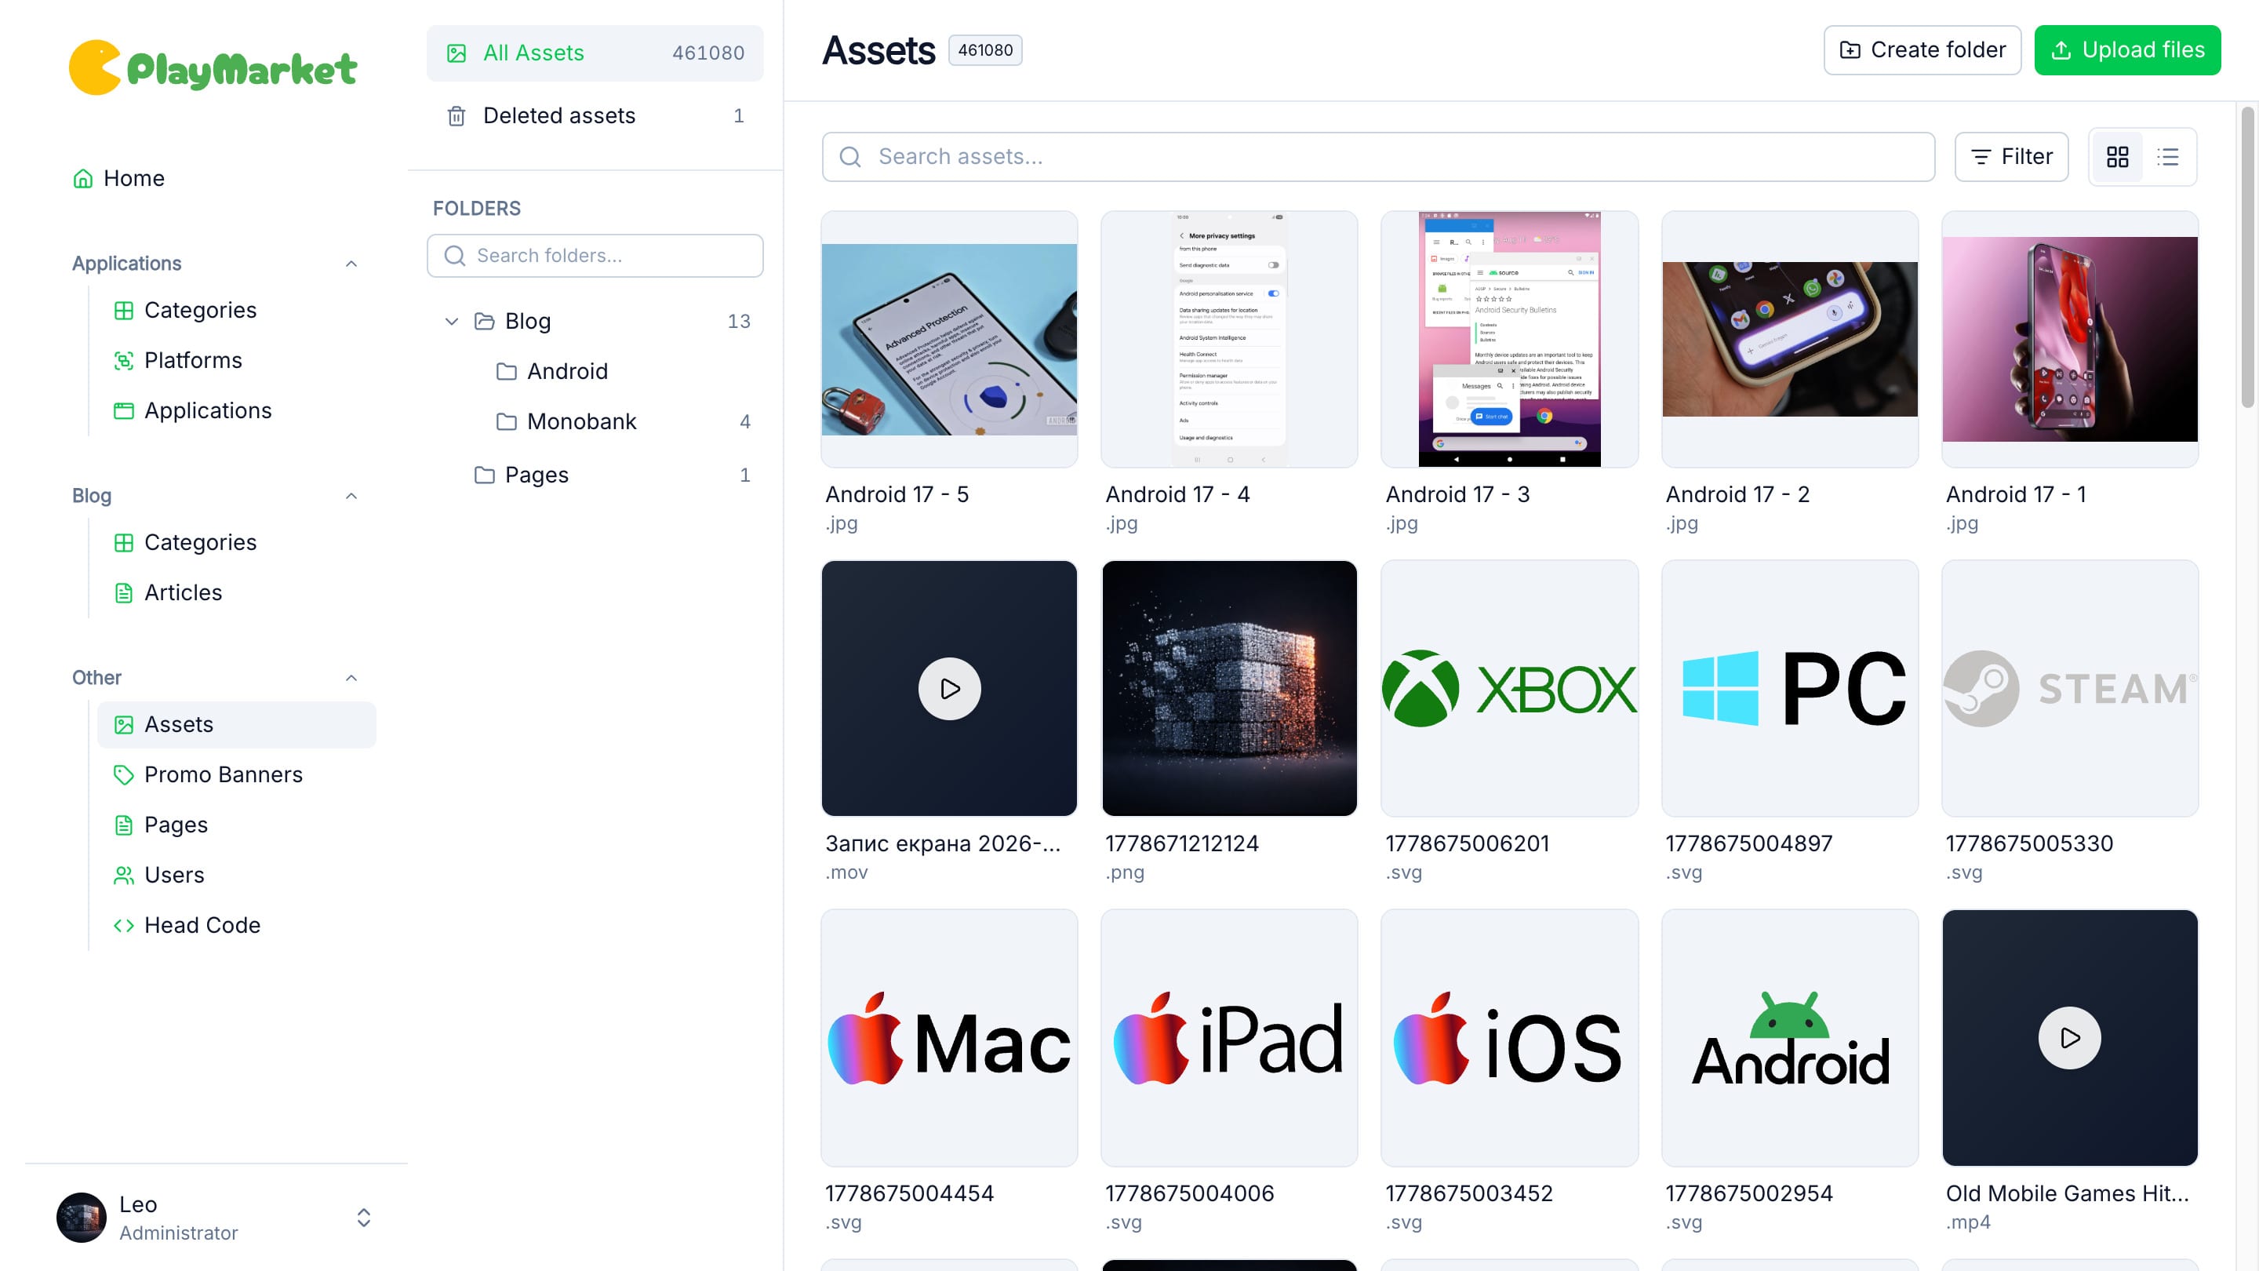Switch to list view
This screenshot has width=2259, height=1271.
click(x=2168, y=156)
